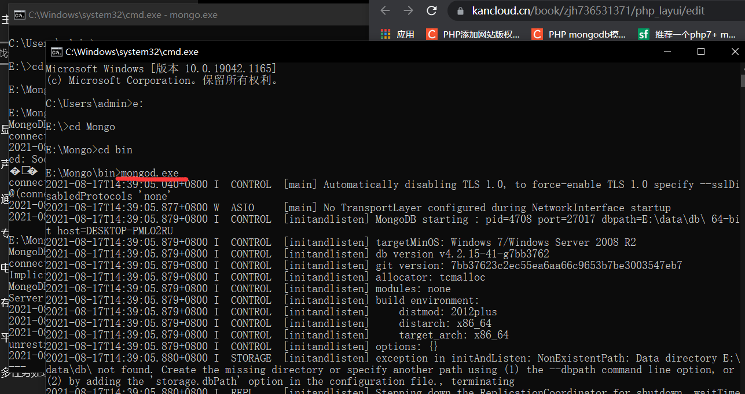The height and width of the screenshot is (394, 745).
Task: Click the underlined 'mongod.exe' command
Action: point(150,173)
